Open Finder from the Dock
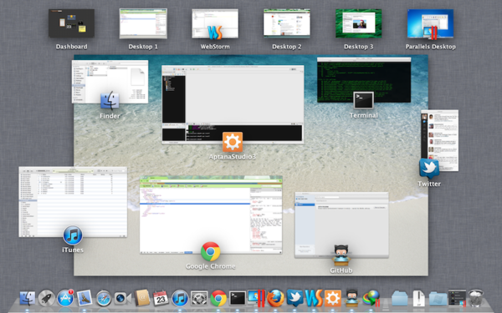The image size is (502, 313). (28, 298)
